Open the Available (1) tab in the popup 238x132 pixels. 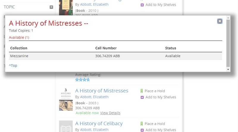tap(19, 38)
